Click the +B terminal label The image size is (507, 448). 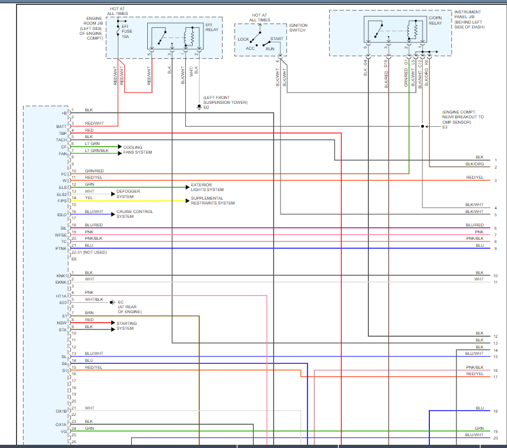point(64,113)
